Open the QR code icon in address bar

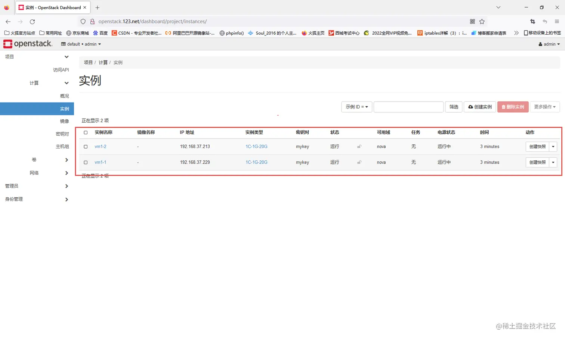pyautogui.click(x=472, y=22)
